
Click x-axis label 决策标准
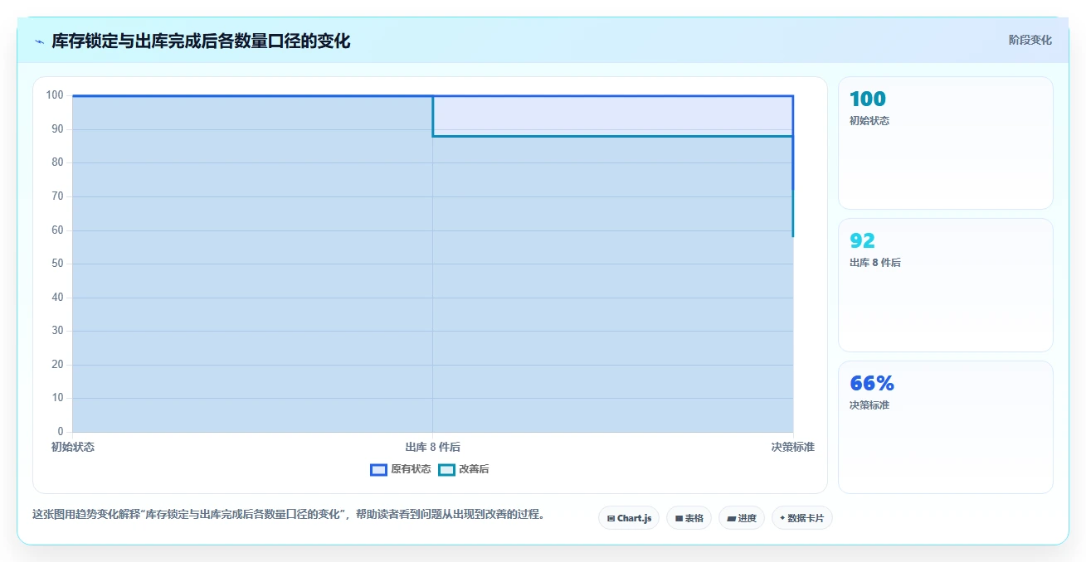click(793, 447)
